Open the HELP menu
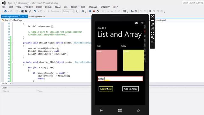This screenshot has width=204, height=115. [115, 7]
